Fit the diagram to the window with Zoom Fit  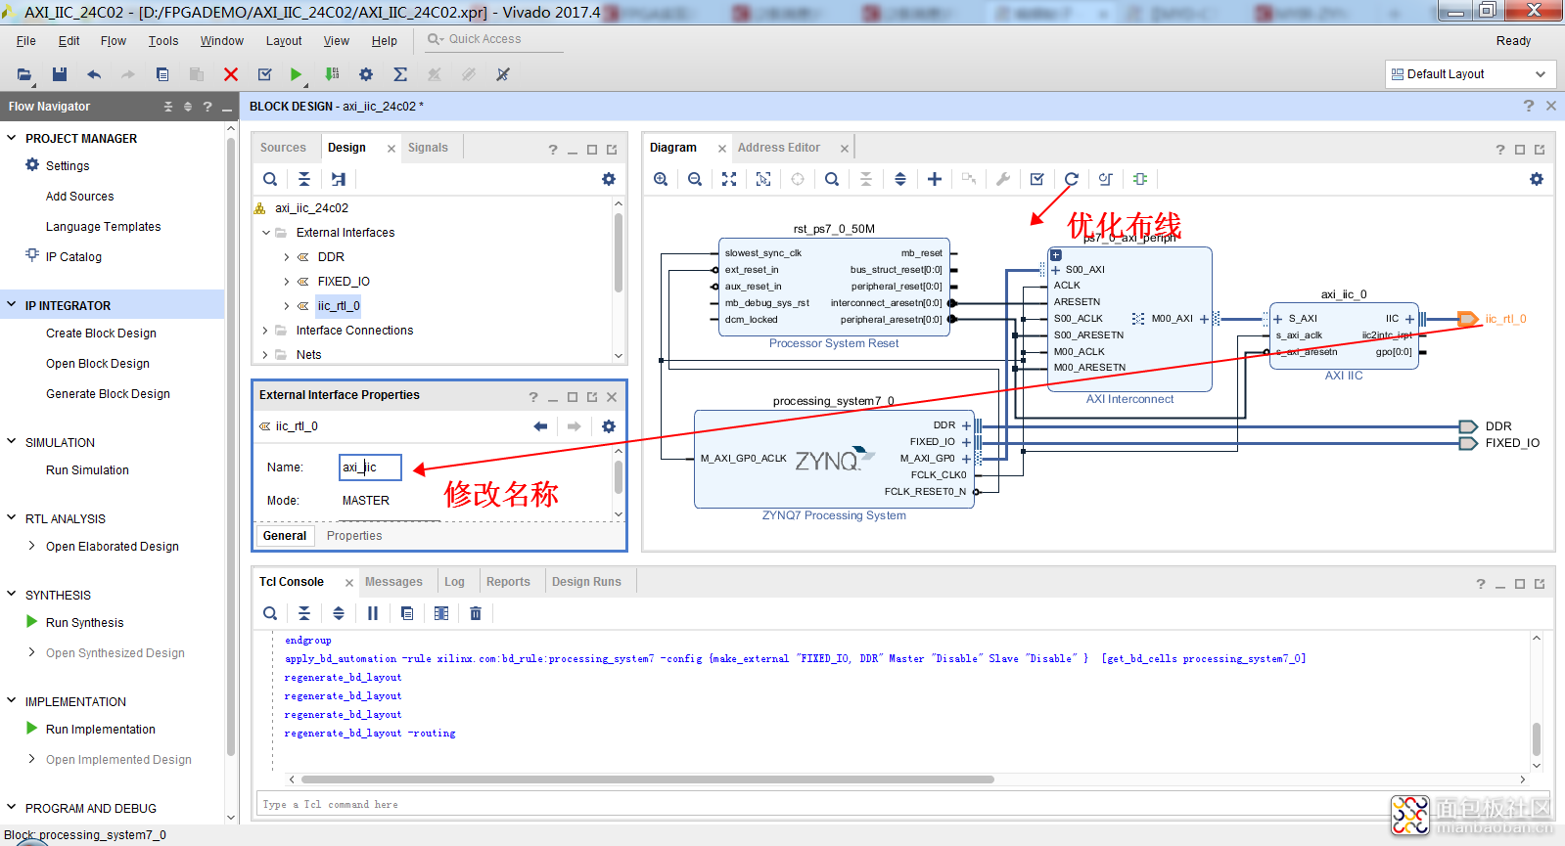[729, 179]
